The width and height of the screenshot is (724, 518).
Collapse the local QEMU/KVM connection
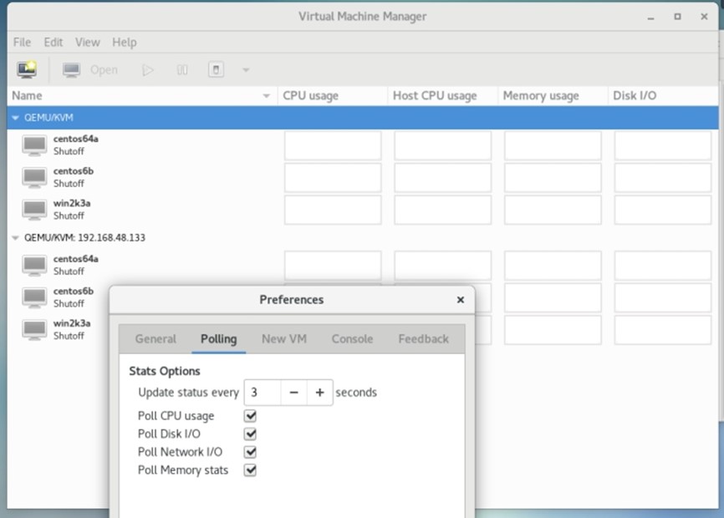coord(15,118)
